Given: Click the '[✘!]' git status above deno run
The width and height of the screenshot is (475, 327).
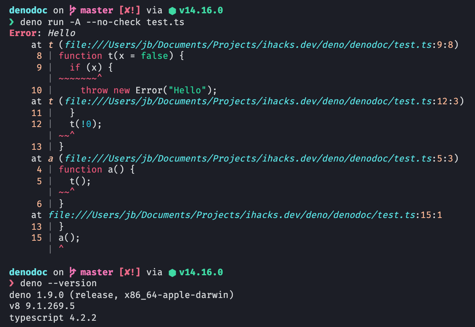Looking at the screenshot, I should pyautogui.click(x=130, y=11).
